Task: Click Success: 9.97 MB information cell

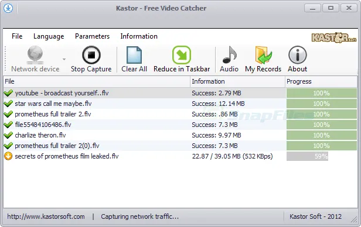Action: [x=216, y=135]
